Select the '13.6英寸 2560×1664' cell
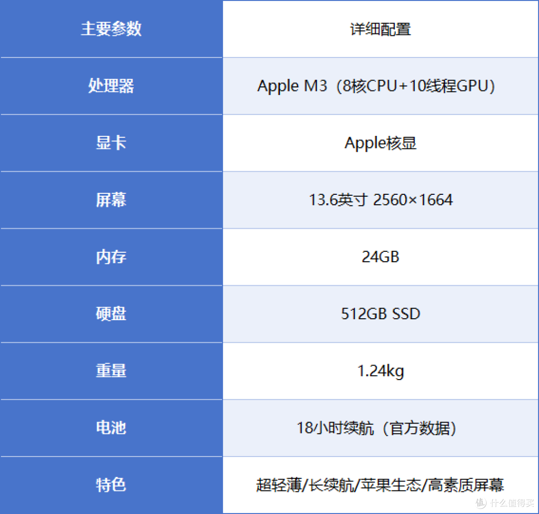Image resolution: width=539 pixels, height=514 pixels. coord(380,200)
